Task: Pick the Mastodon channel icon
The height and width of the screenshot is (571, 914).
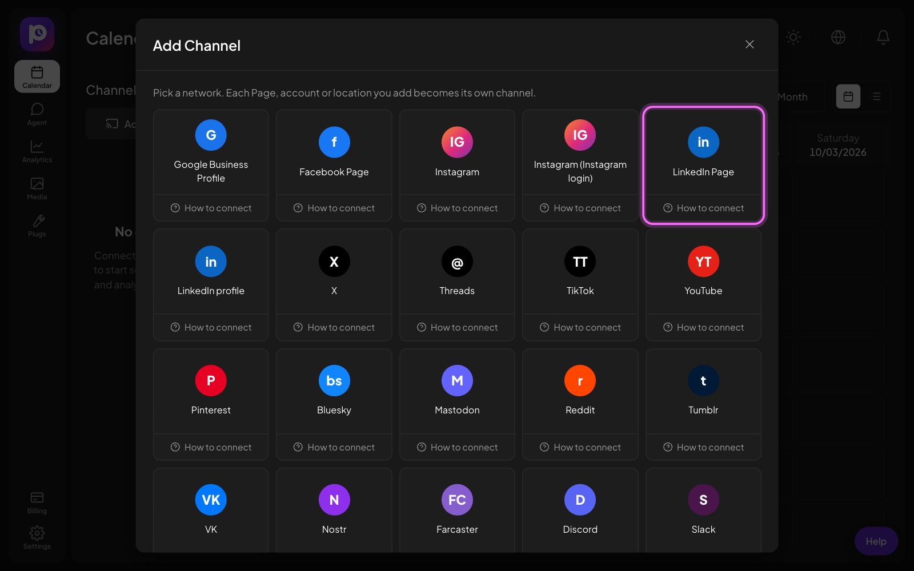Action: pos(457,381)
